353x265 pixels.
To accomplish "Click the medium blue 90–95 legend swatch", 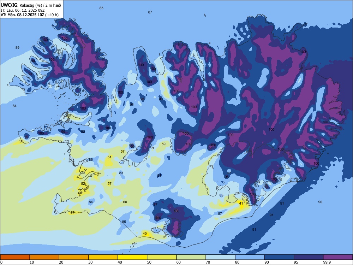I will (279, 257).
